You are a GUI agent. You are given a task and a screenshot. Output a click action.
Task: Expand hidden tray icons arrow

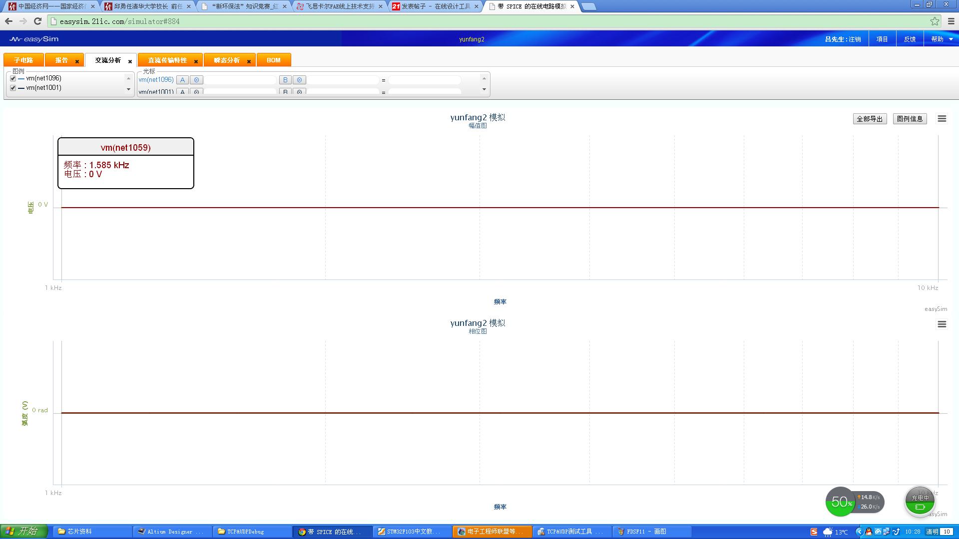(859, 532)
